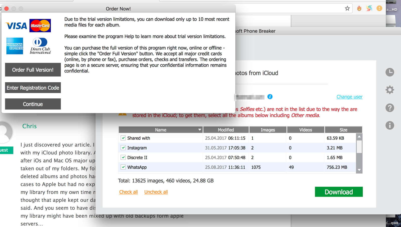401x227 pixels.
Task: Click album list scroll down arrow
Action: pos(359,170)
